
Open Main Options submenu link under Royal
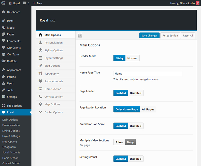(10, 120)
